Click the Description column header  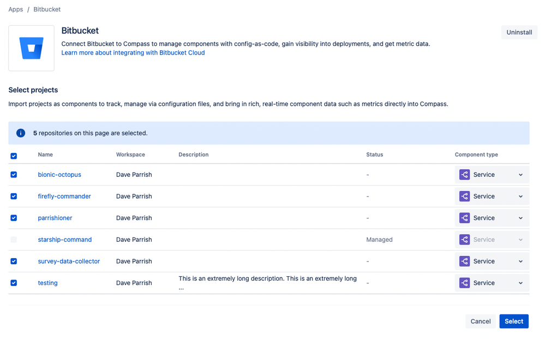coord(193,154)
